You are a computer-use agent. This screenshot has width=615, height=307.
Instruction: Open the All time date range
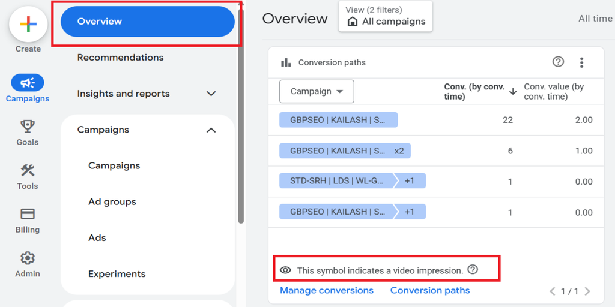tap(595, 19)
